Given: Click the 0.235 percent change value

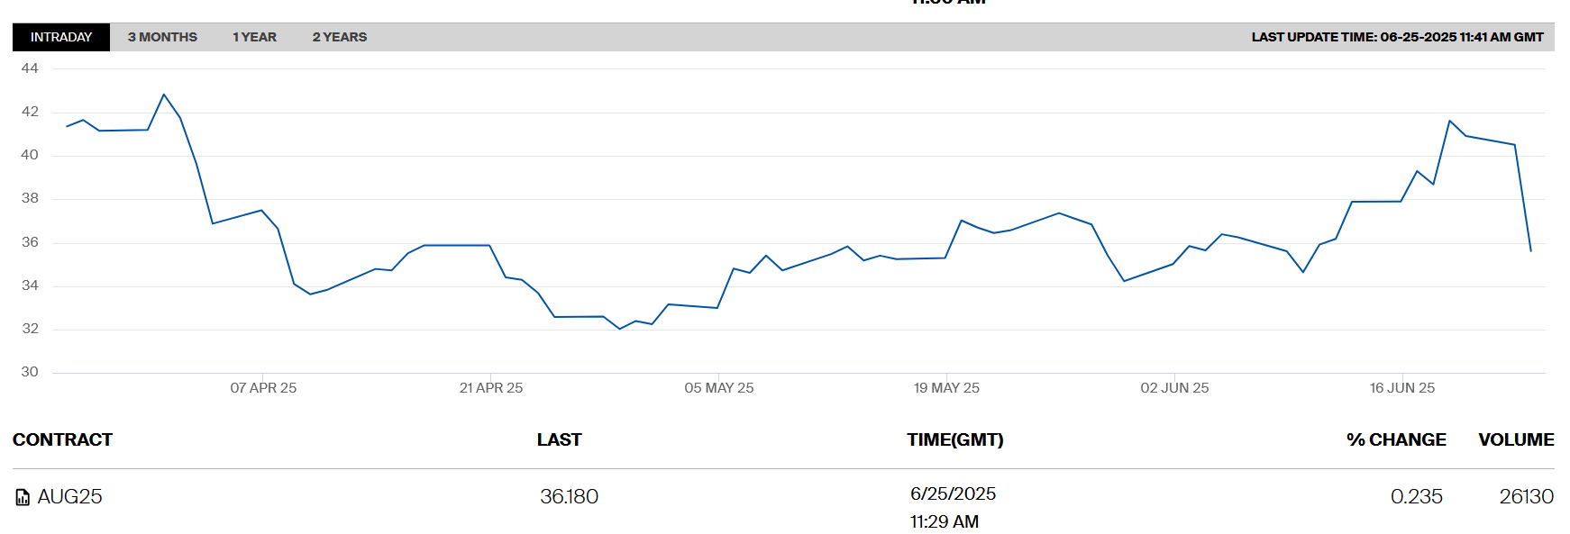Looking at the screenshot, I should 1416,497.
